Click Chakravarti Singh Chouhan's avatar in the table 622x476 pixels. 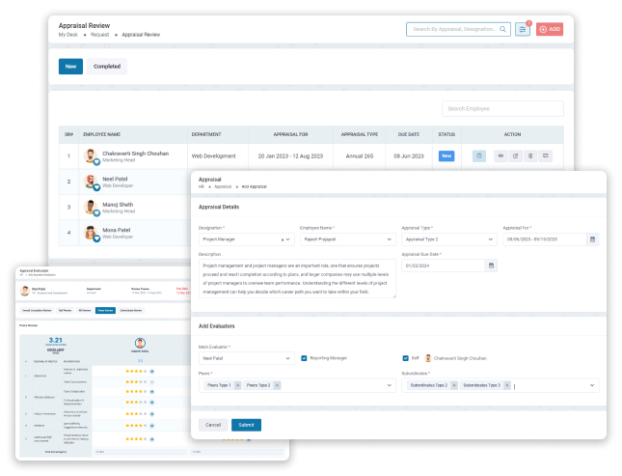tap(91, 155)
